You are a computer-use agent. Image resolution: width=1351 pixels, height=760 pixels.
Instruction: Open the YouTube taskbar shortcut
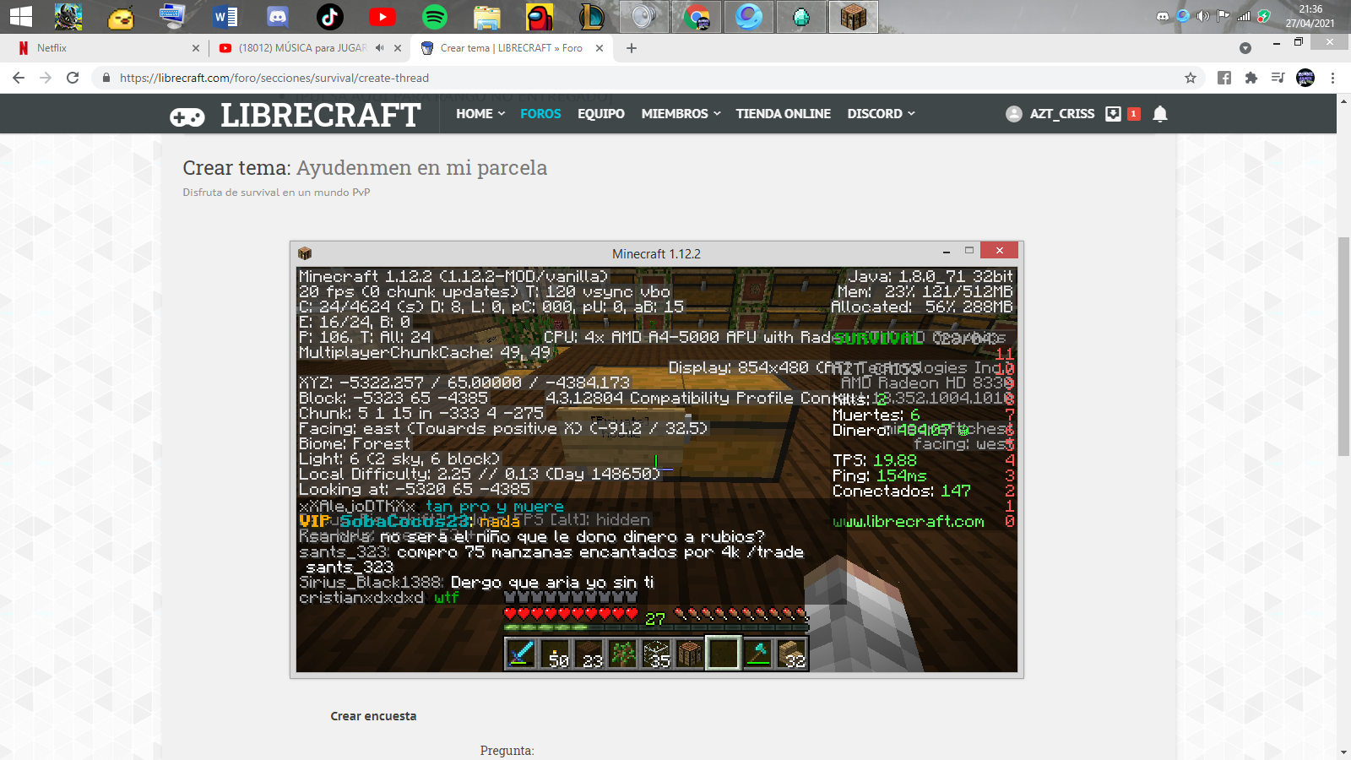point(383,16)
